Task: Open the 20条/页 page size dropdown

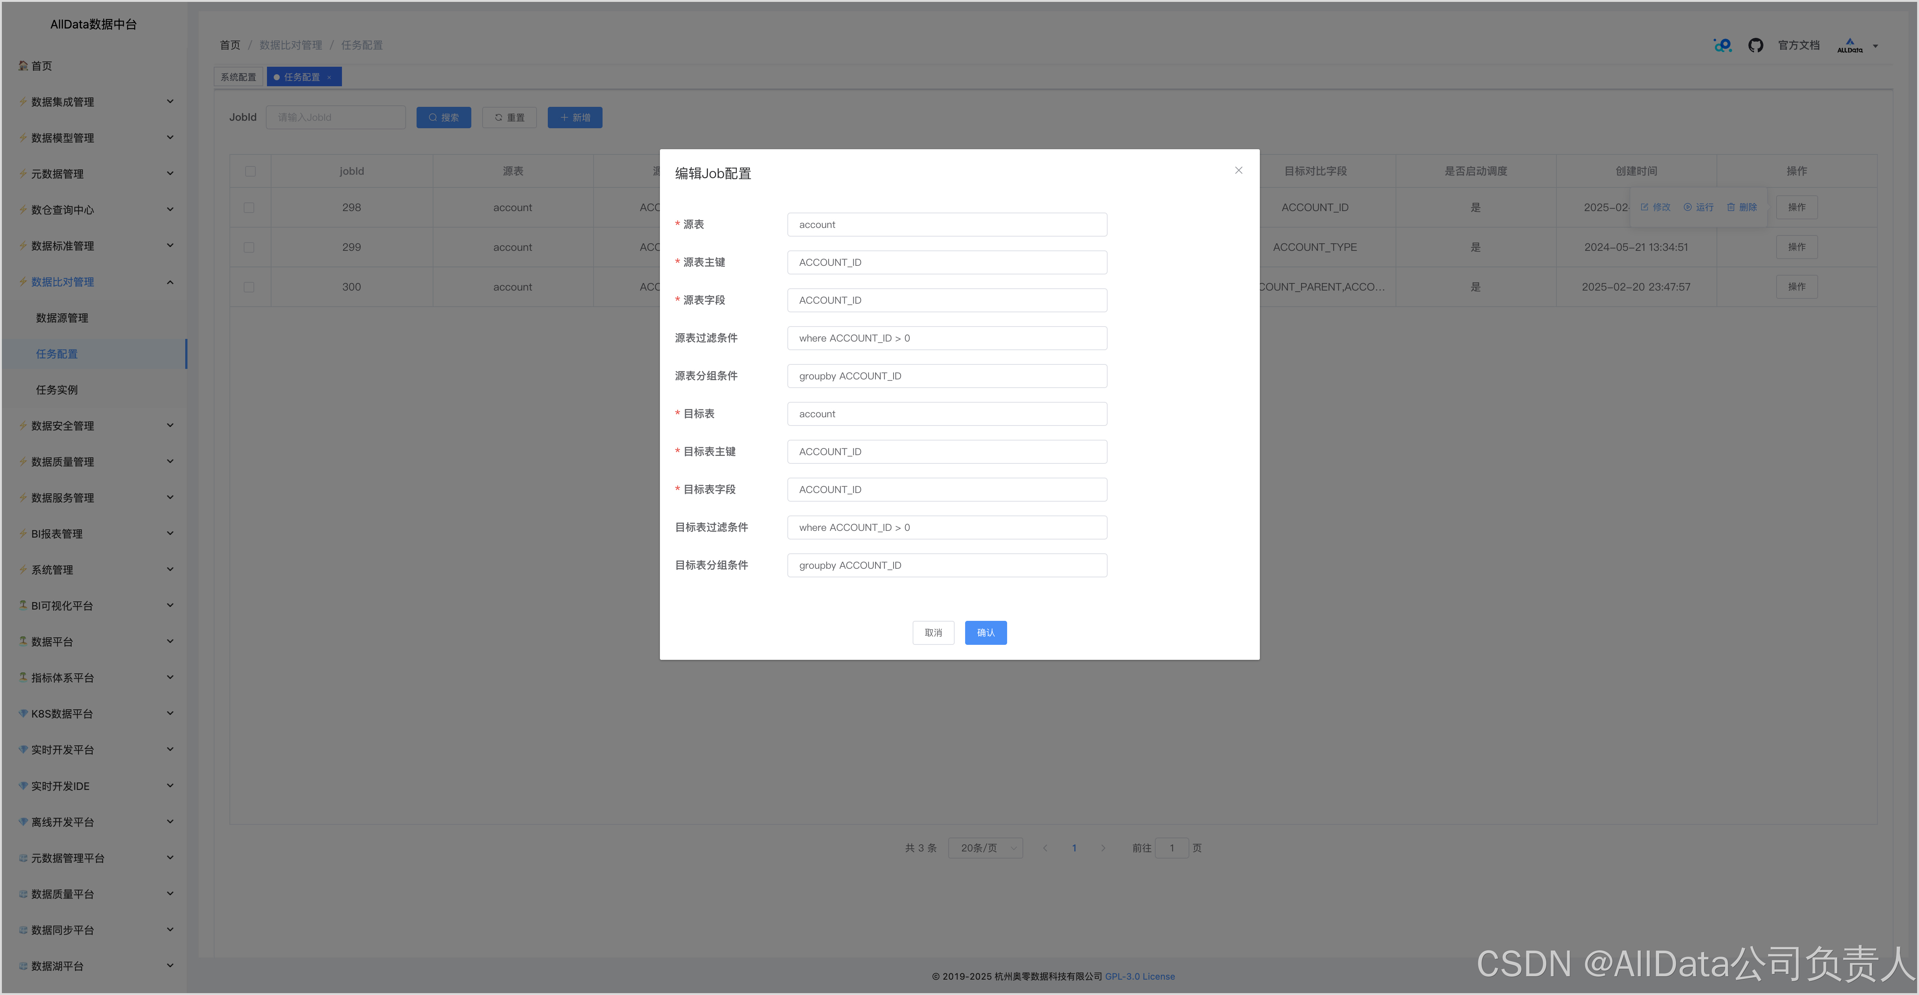Action: click(x=985, y=848)
